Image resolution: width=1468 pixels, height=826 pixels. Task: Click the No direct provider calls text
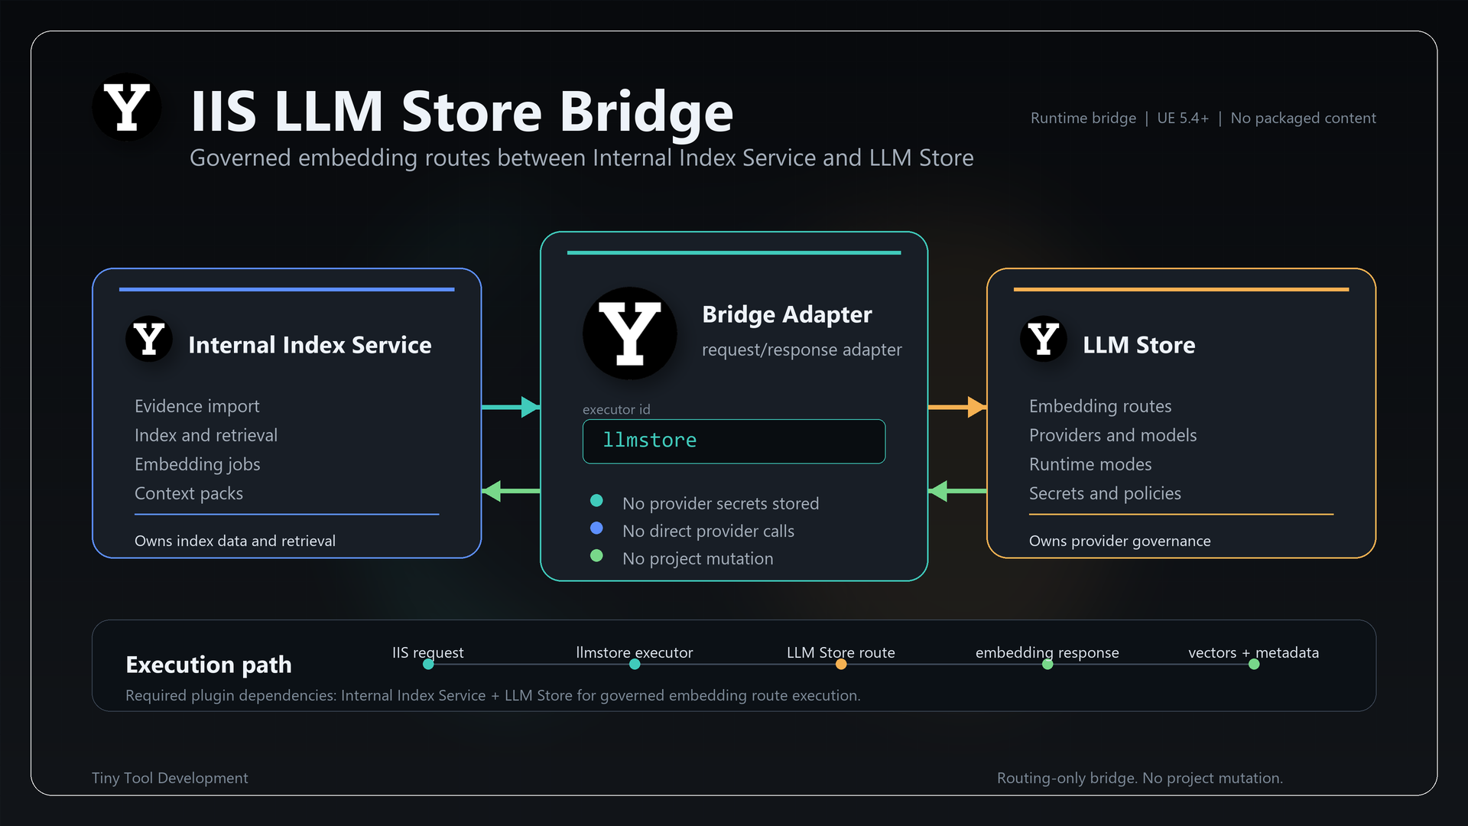tap(708, 531)
